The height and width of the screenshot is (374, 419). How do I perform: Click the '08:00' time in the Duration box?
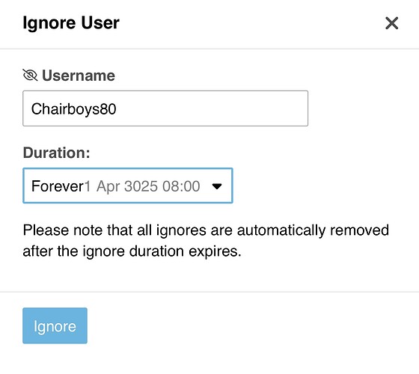[181, 186]
